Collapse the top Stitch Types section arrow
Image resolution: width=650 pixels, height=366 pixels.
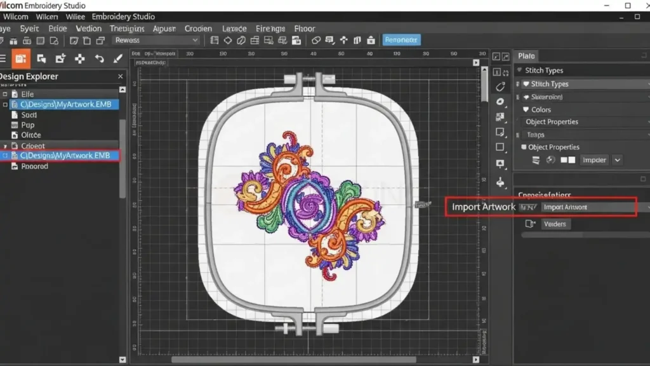pyautogui.click(x=519, y=70)
